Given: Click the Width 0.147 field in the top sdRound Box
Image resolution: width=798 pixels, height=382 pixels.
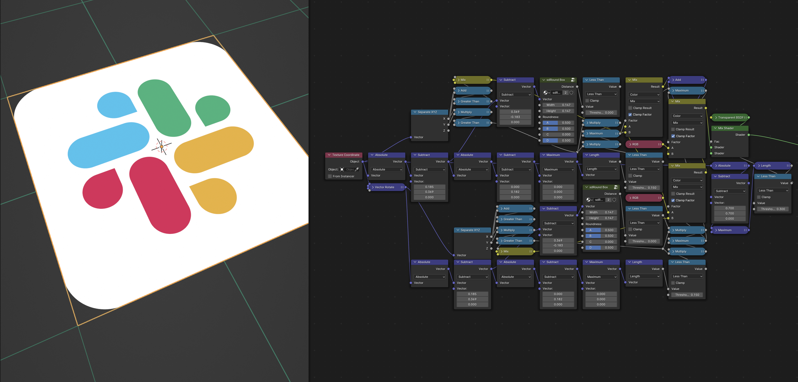Looking at the screenshot, I should (558, 105).
